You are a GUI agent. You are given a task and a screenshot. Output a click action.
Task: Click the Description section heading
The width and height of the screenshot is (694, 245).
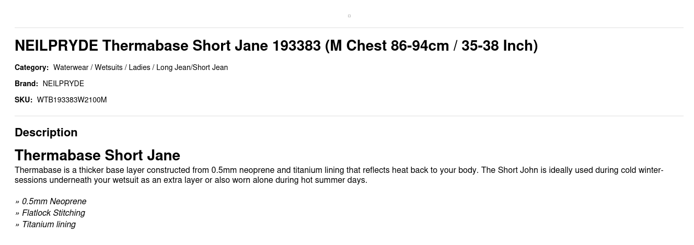pos(46,132)
